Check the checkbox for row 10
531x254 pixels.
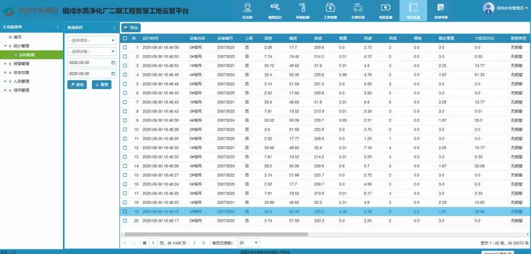pos(125,130)
